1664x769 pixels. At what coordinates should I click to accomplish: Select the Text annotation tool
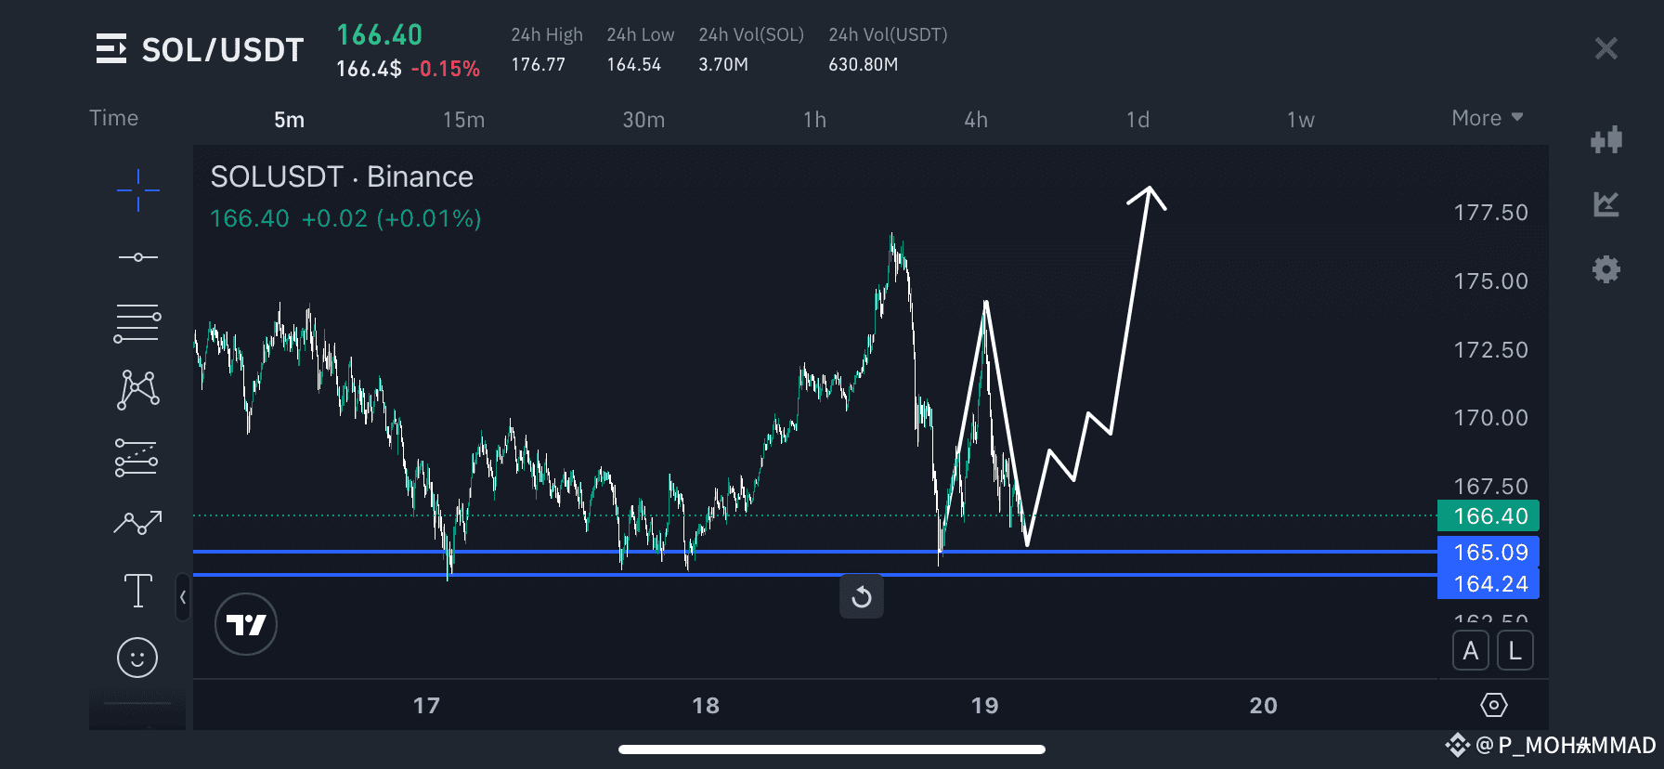coord(137,591)
